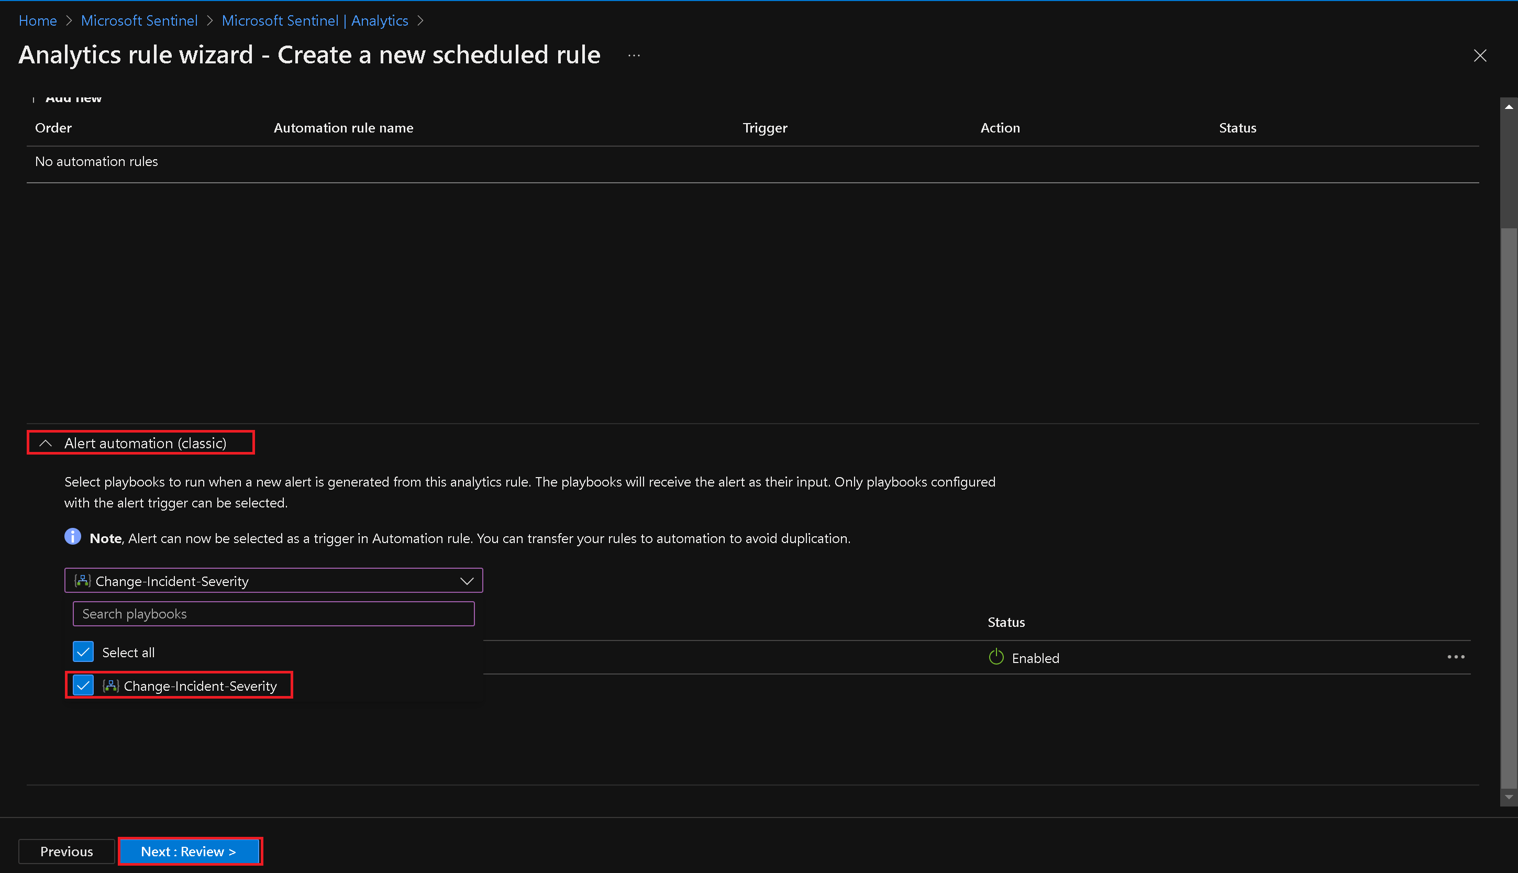The width and height of the screenshot is (1518, 873).
Task: Click the 'No automation rules' row text
Action: tap(96, 161)
